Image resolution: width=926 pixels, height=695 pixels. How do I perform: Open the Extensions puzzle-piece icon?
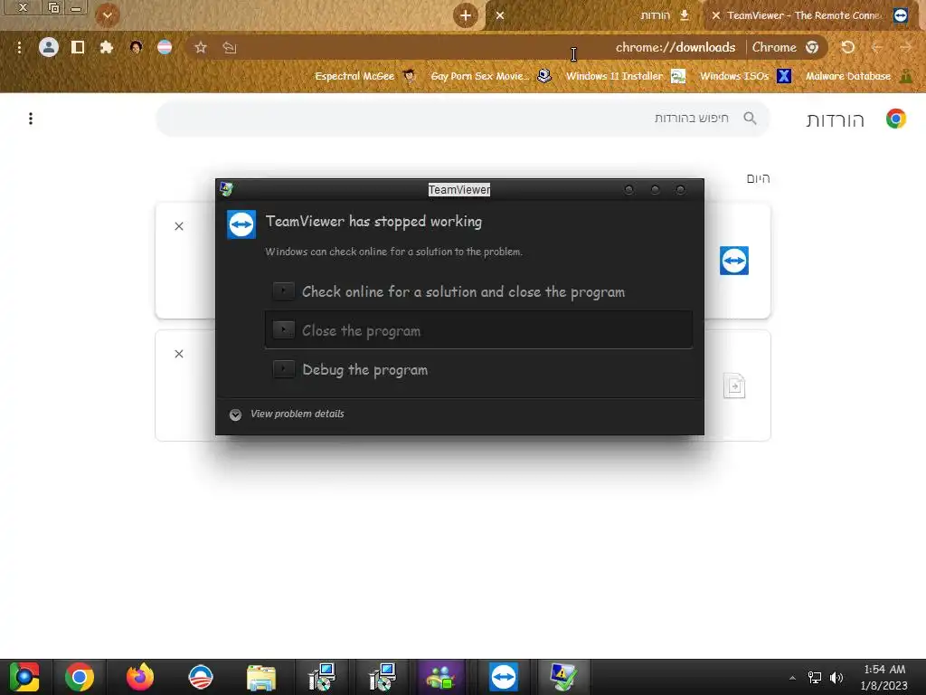107,47
